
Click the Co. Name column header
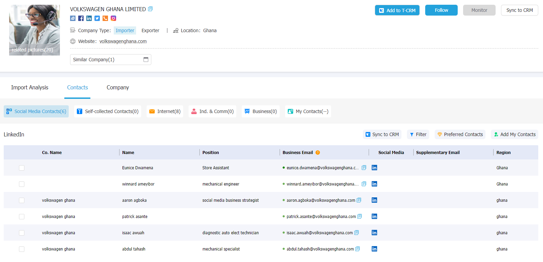[x=52, y=153]
